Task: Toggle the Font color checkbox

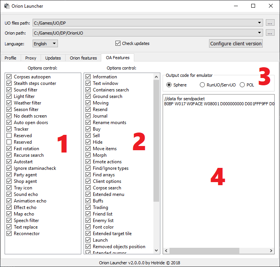Action: click(x=88, y=227)
